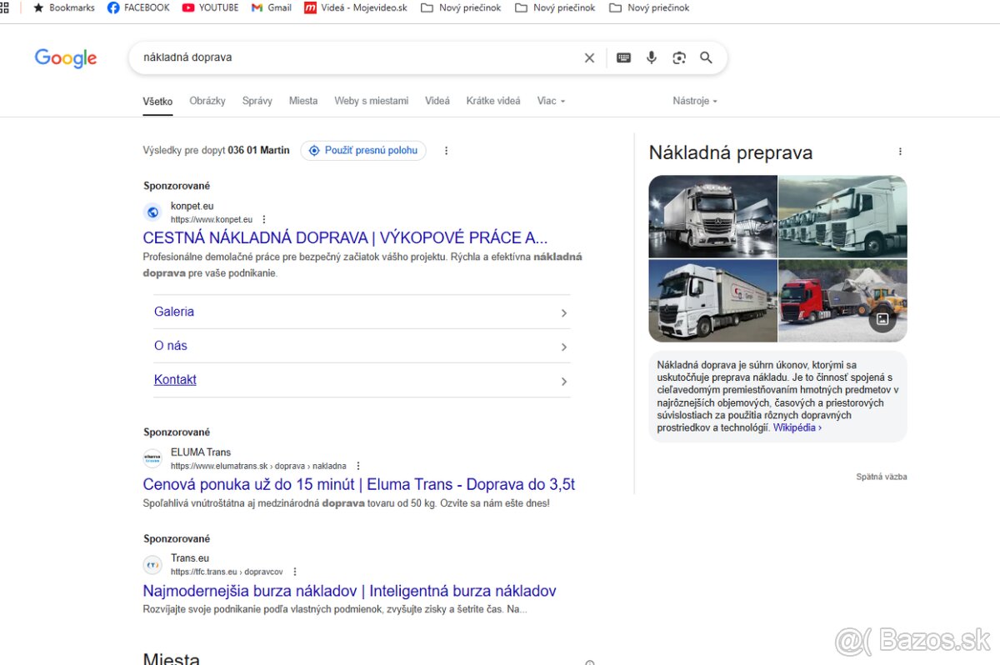Viewport: 1000px width, 665px height.
Task: Open the row of white trucks photo
Action: pyautogui.click(x=842, y=217)
